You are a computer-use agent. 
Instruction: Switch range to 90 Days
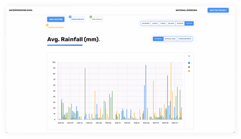tap(180, 23)
